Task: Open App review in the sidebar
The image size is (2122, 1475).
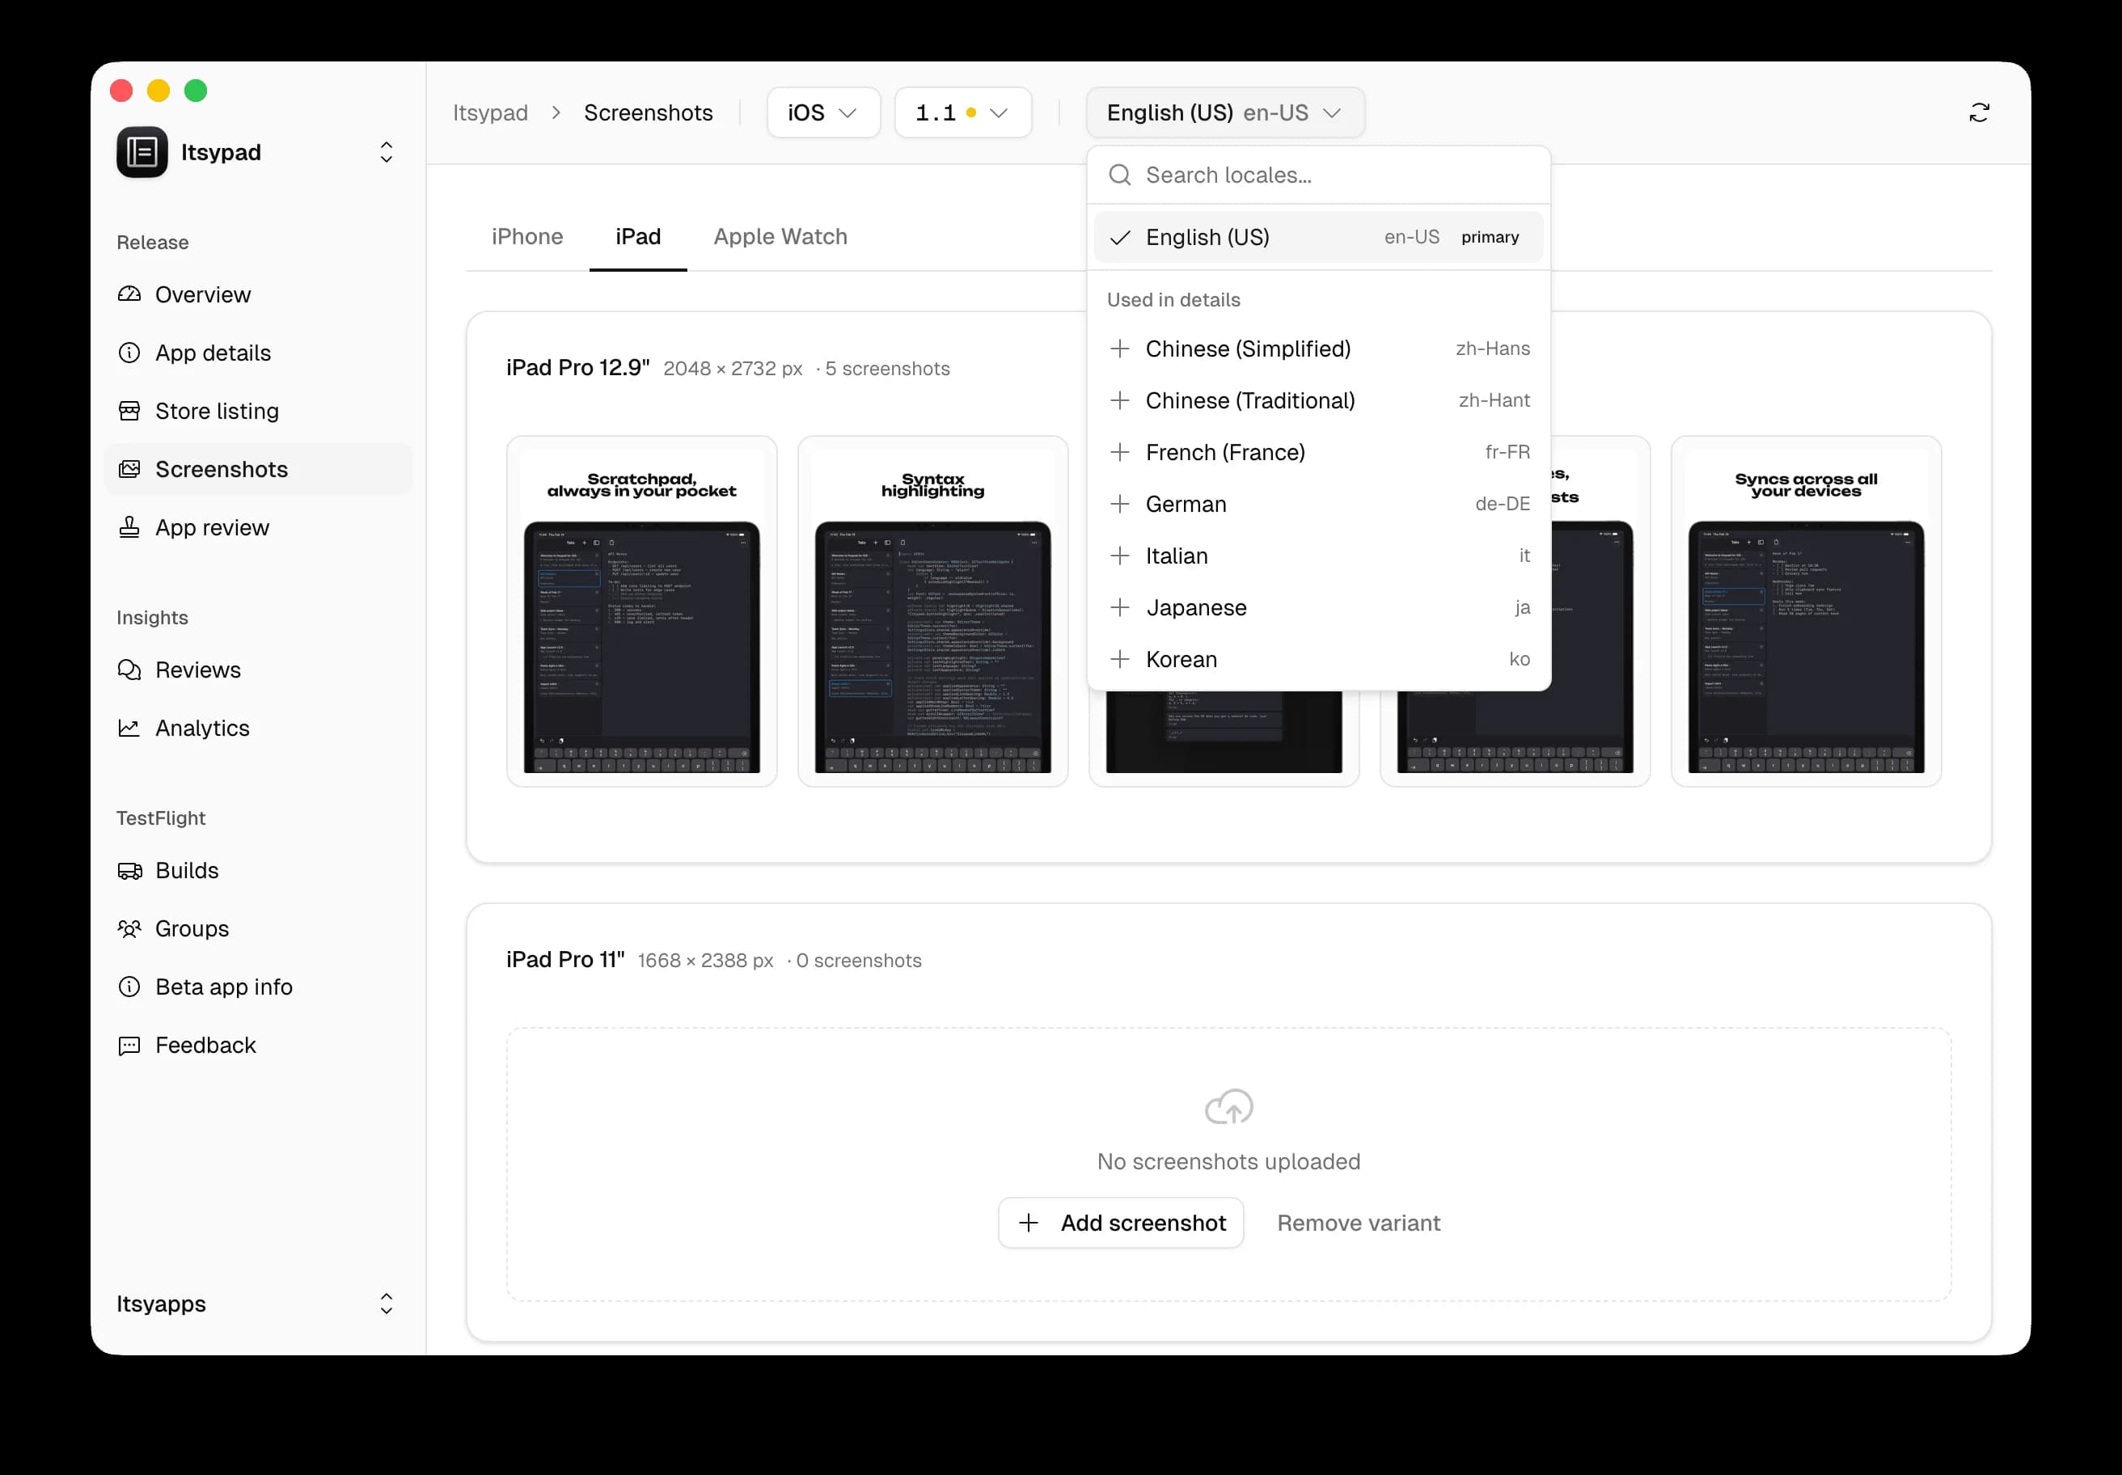Action: (212, 526)
